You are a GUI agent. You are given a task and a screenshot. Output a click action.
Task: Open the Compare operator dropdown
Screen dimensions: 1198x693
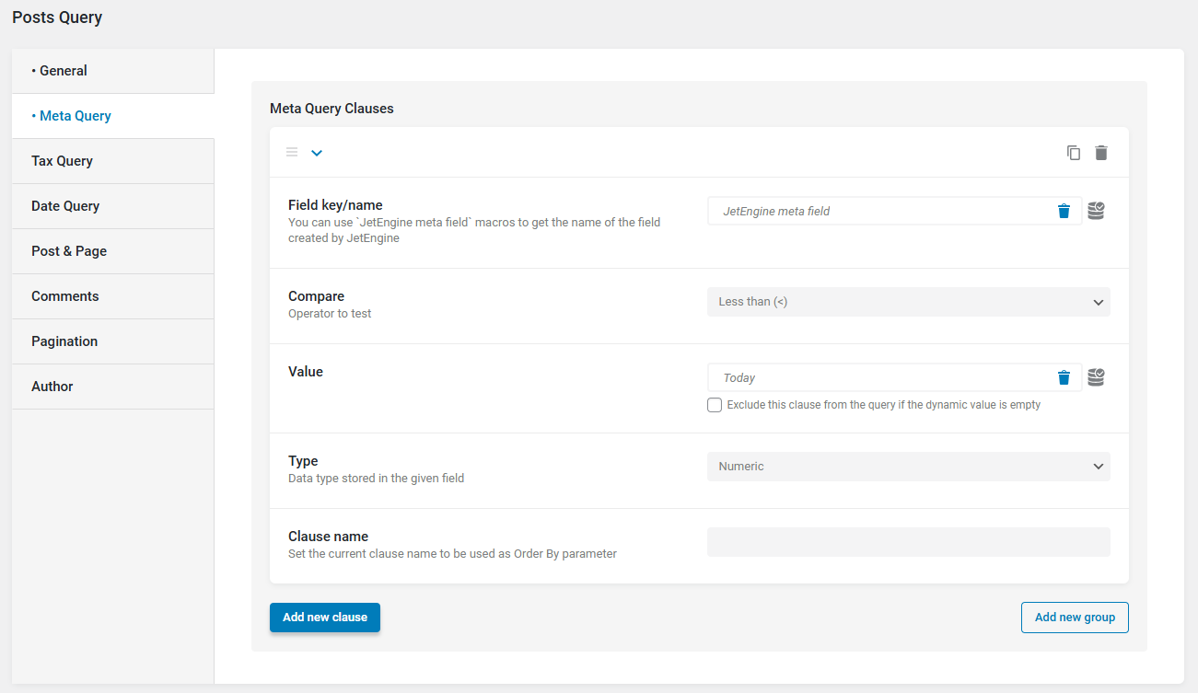(x=908, y=302)
